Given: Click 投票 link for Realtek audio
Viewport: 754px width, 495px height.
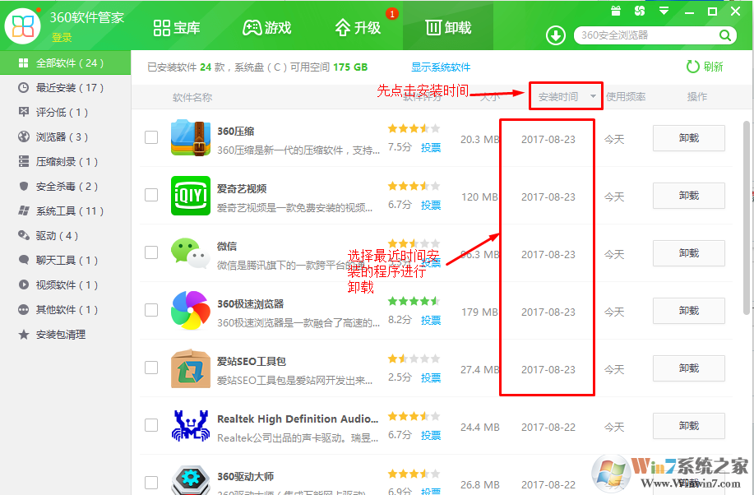Looking at the screenshot, I should (431, 435).
